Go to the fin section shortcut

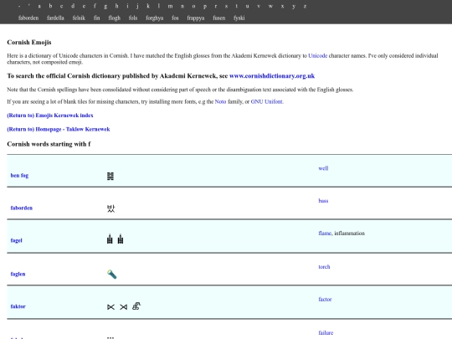96,18
